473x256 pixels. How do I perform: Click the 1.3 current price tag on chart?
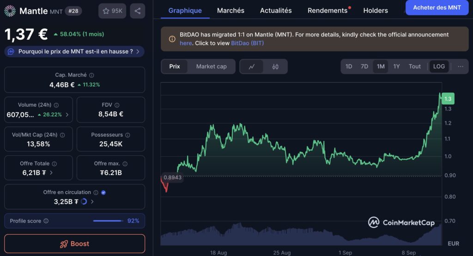[448, 99]
